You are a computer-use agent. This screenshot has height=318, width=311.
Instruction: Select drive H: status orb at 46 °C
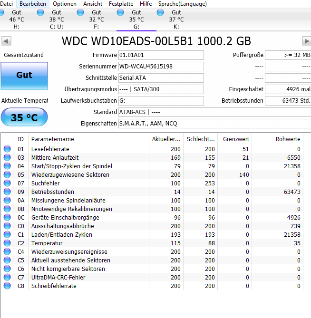1,12
